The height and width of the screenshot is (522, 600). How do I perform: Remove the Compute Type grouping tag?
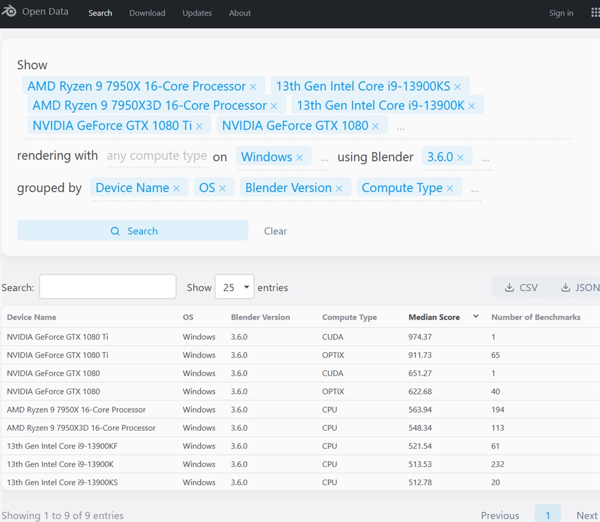(x=450, y=188)
